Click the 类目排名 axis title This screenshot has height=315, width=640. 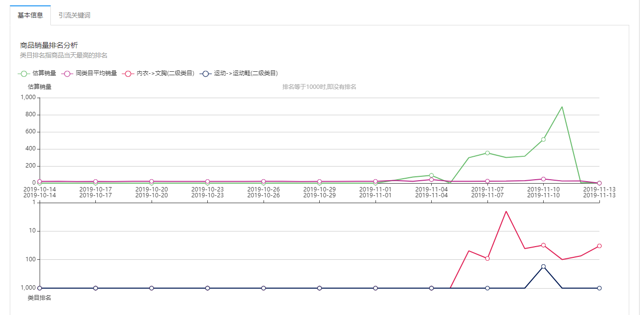pyautogui.click(x=40, y=298)
